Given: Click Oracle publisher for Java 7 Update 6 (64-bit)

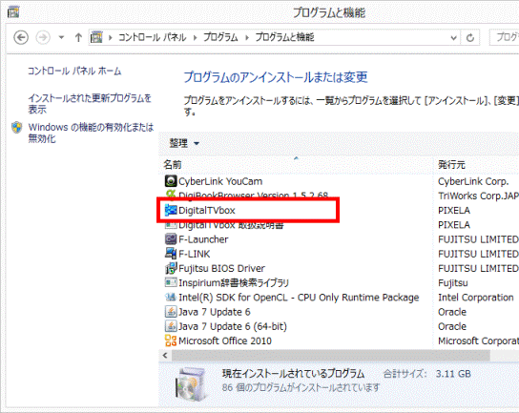Looking at the screenshot, I should (x=452, y=326).
